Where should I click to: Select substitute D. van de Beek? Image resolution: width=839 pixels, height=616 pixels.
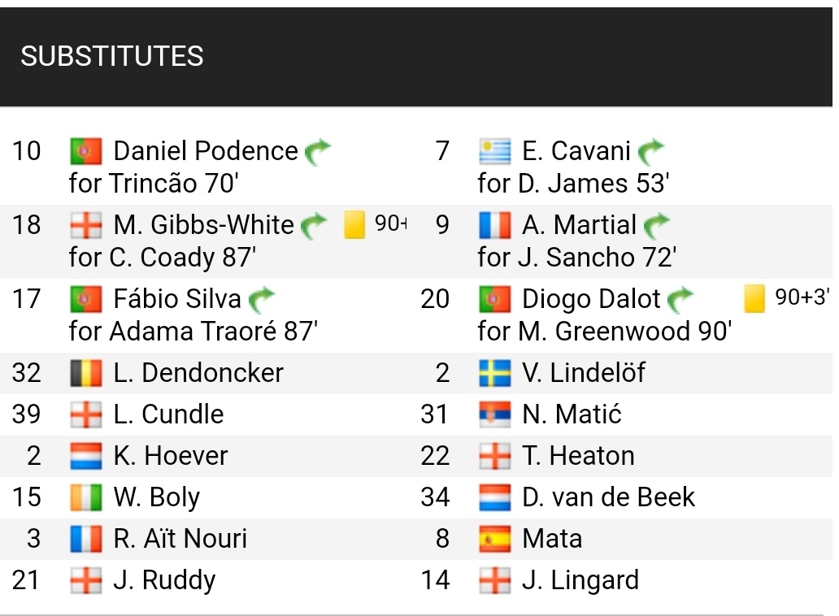(x=608, y=497)
